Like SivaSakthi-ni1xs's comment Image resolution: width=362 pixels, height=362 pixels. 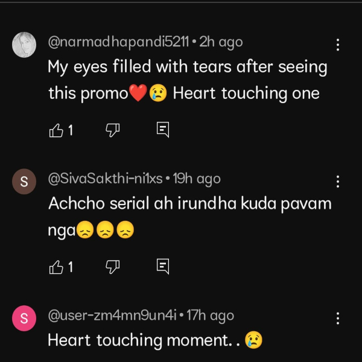[56, 267]
